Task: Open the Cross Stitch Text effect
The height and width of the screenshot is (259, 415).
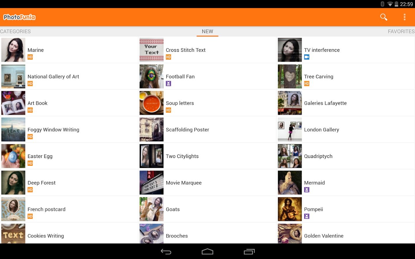Action: (x=186, y=50)
